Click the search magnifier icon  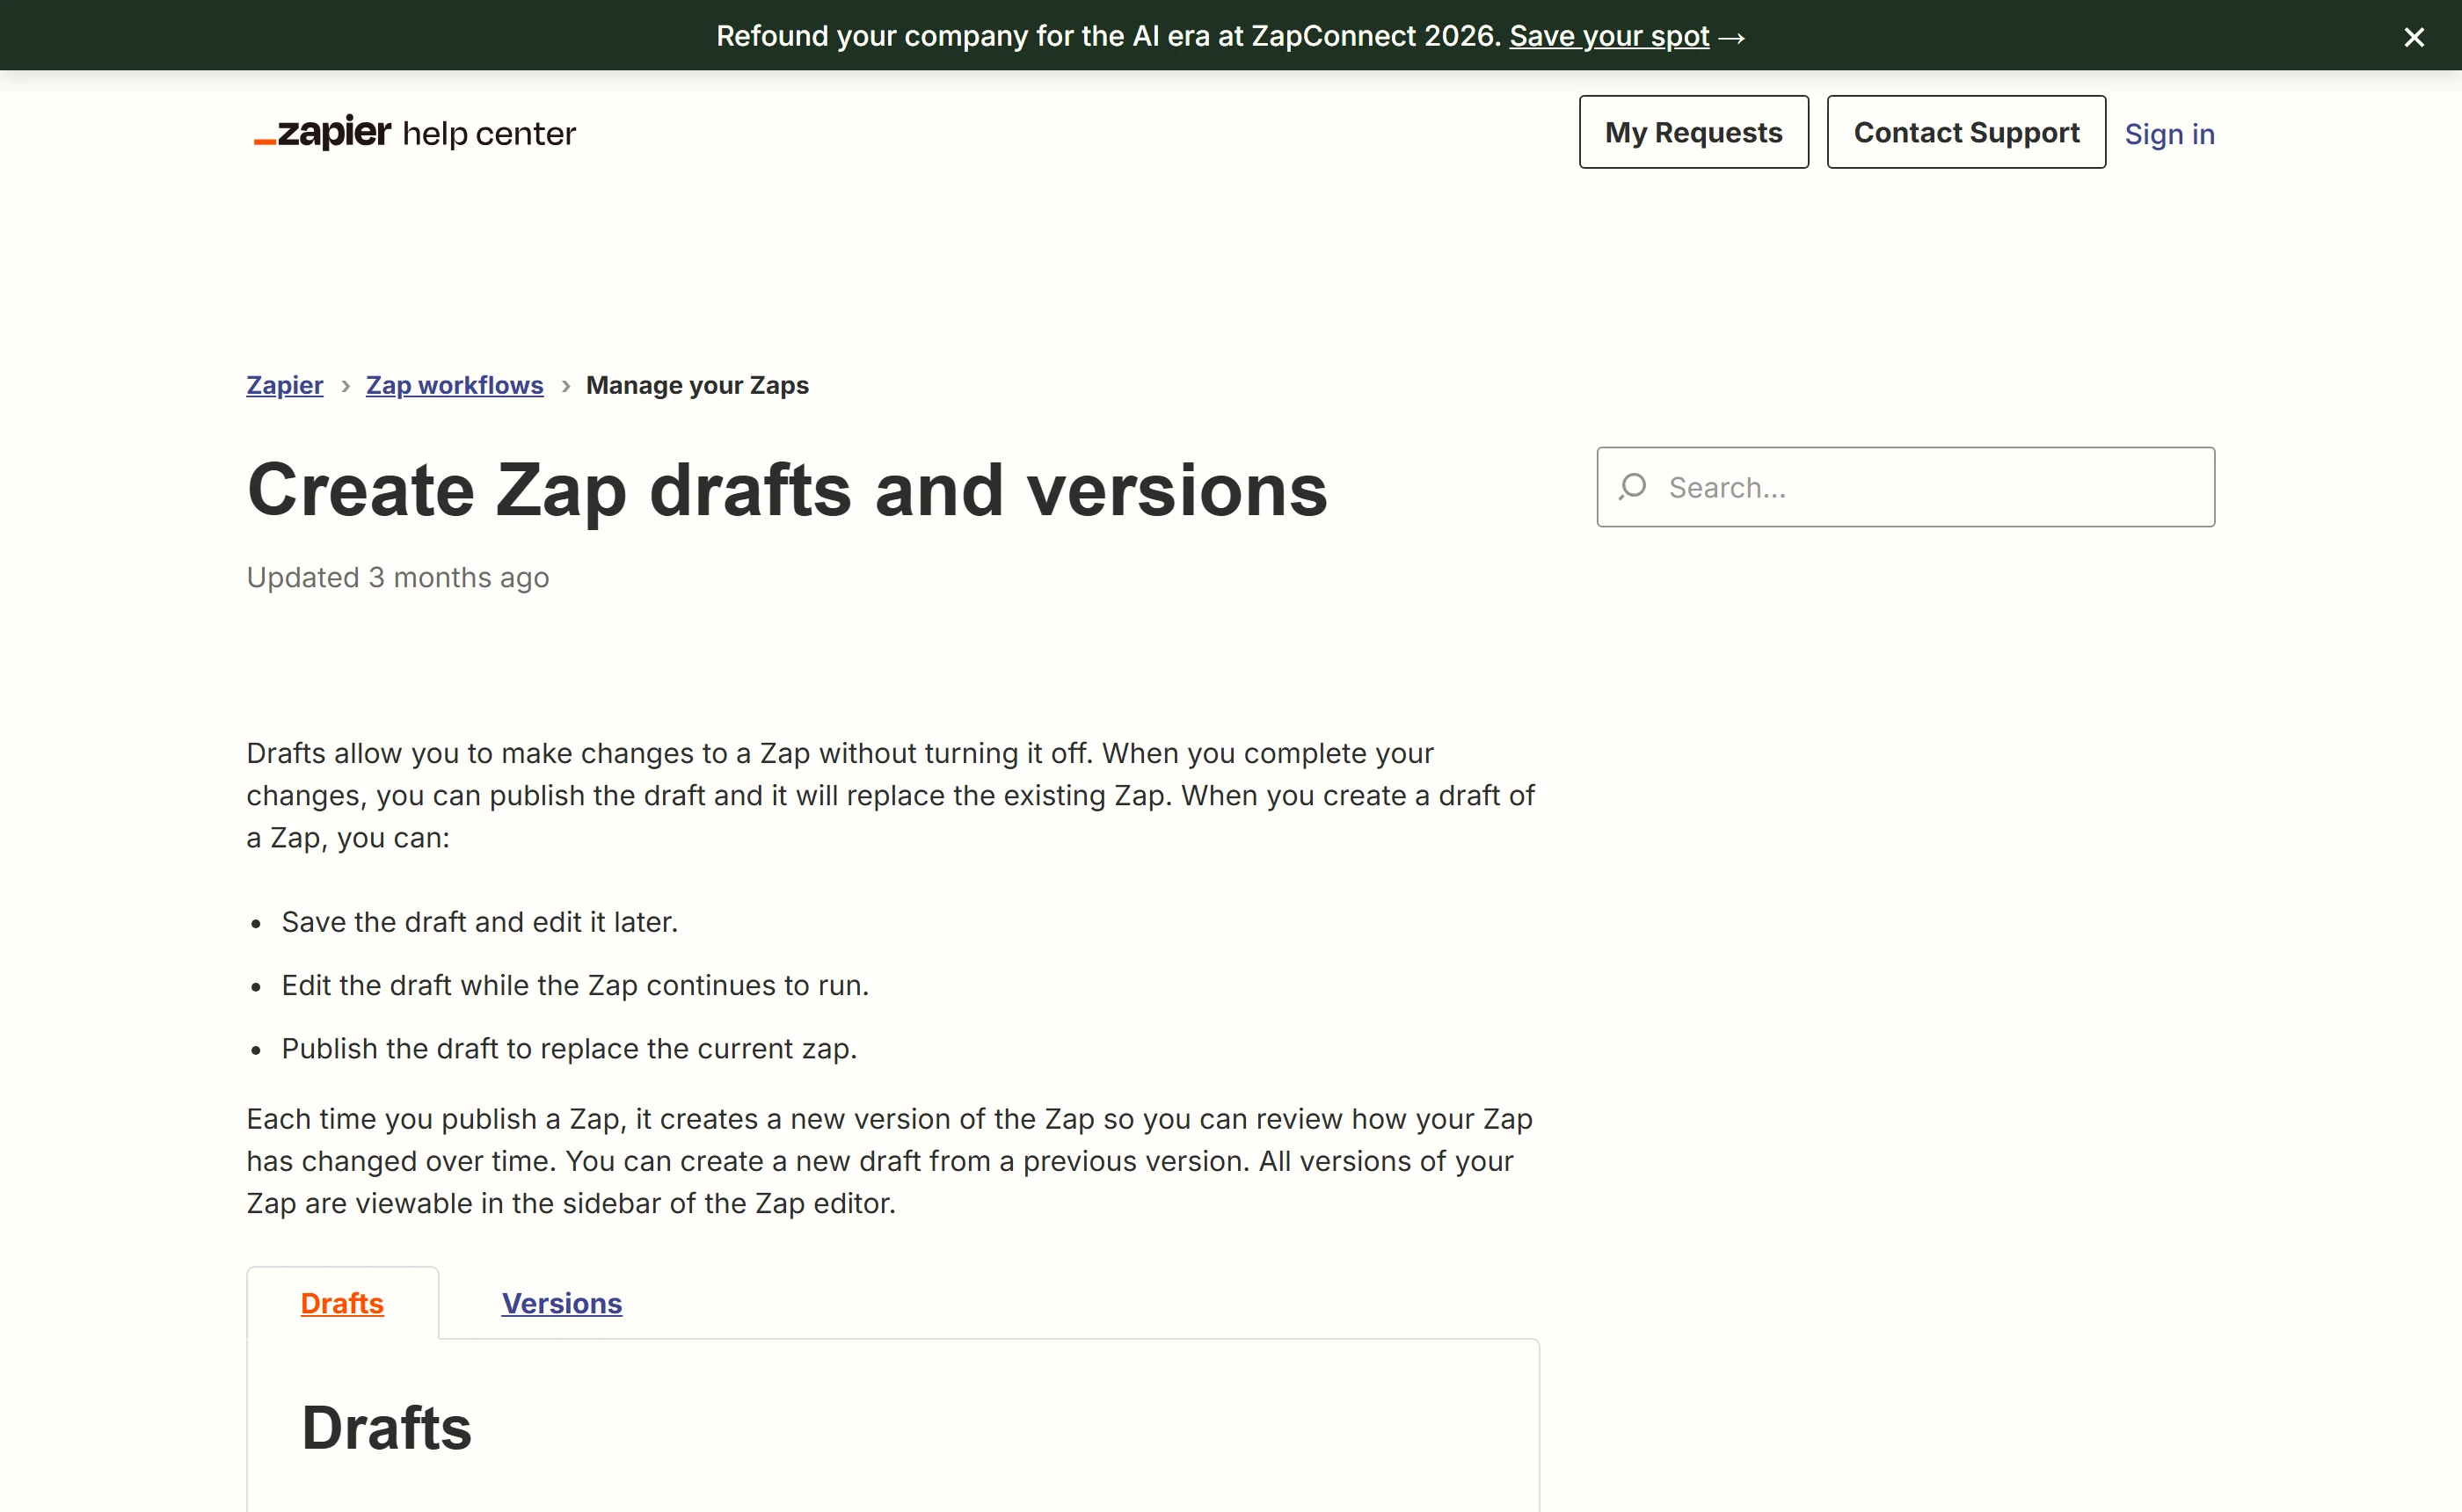click(x=1633, y=487)
